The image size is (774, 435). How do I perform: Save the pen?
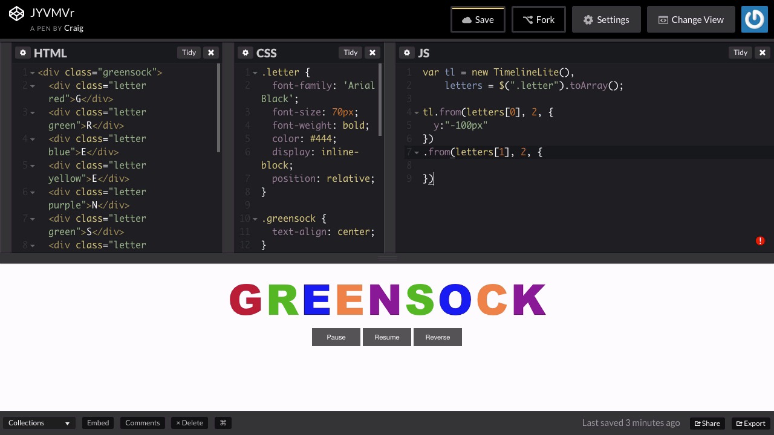pyautogui.click(x=478, y=19)
